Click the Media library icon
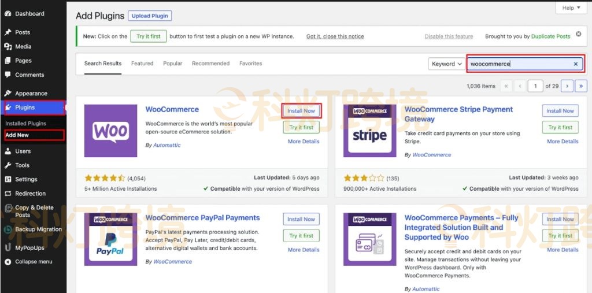The height and width of the screenshot is (293, 592). [x=8, y=46]
